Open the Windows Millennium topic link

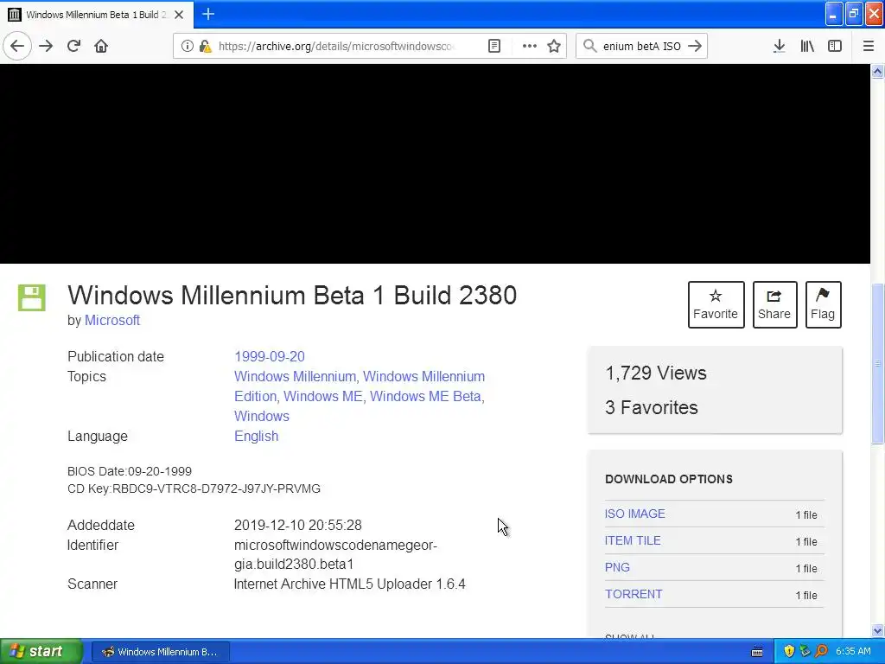295,377
